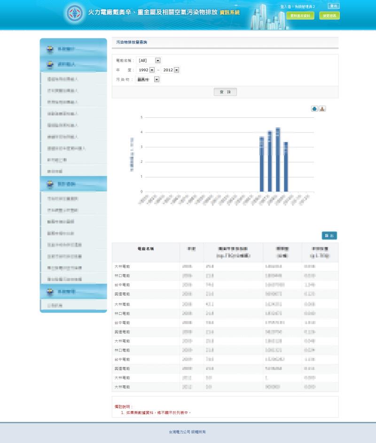Click the print icon above the chart
This screenshot has height=443, width=376.
tap(314, 109)
